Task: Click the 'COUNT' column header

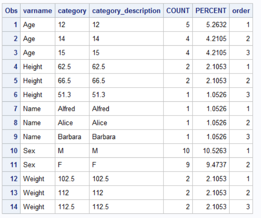Action: point(178,11)
